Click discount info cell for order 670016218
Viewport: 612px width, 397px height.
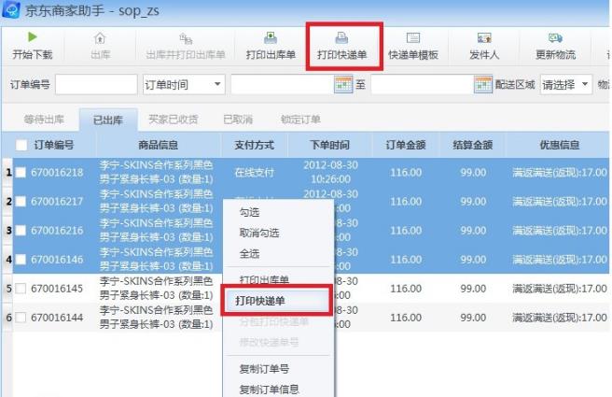click(560, 172)
